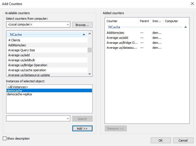Select democache-replica instance
Image resolution: width=196 pixels, height=146 pixels.
click(x=49, y=94)
